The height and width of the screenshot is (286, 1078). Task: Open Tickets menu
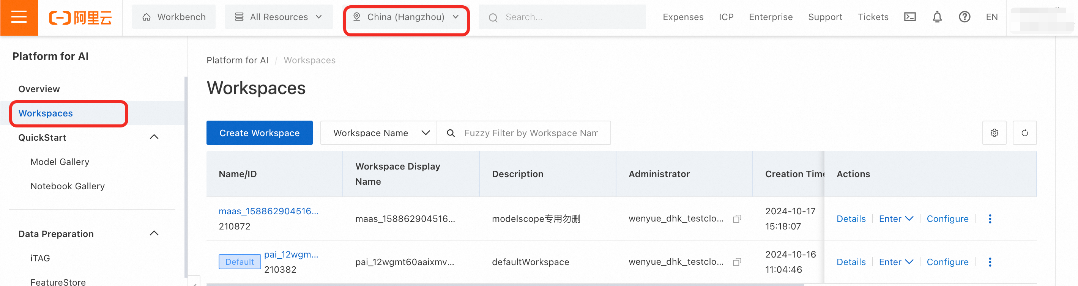point(873,17)
